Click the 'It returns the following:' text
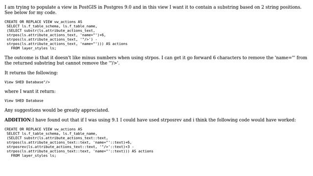Viewport: 313px width, 176px height. point(31,73)
